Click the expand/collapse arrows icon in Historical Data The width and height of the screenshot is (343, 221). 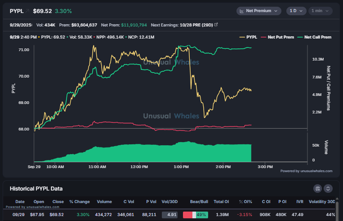tap(328, 189)
